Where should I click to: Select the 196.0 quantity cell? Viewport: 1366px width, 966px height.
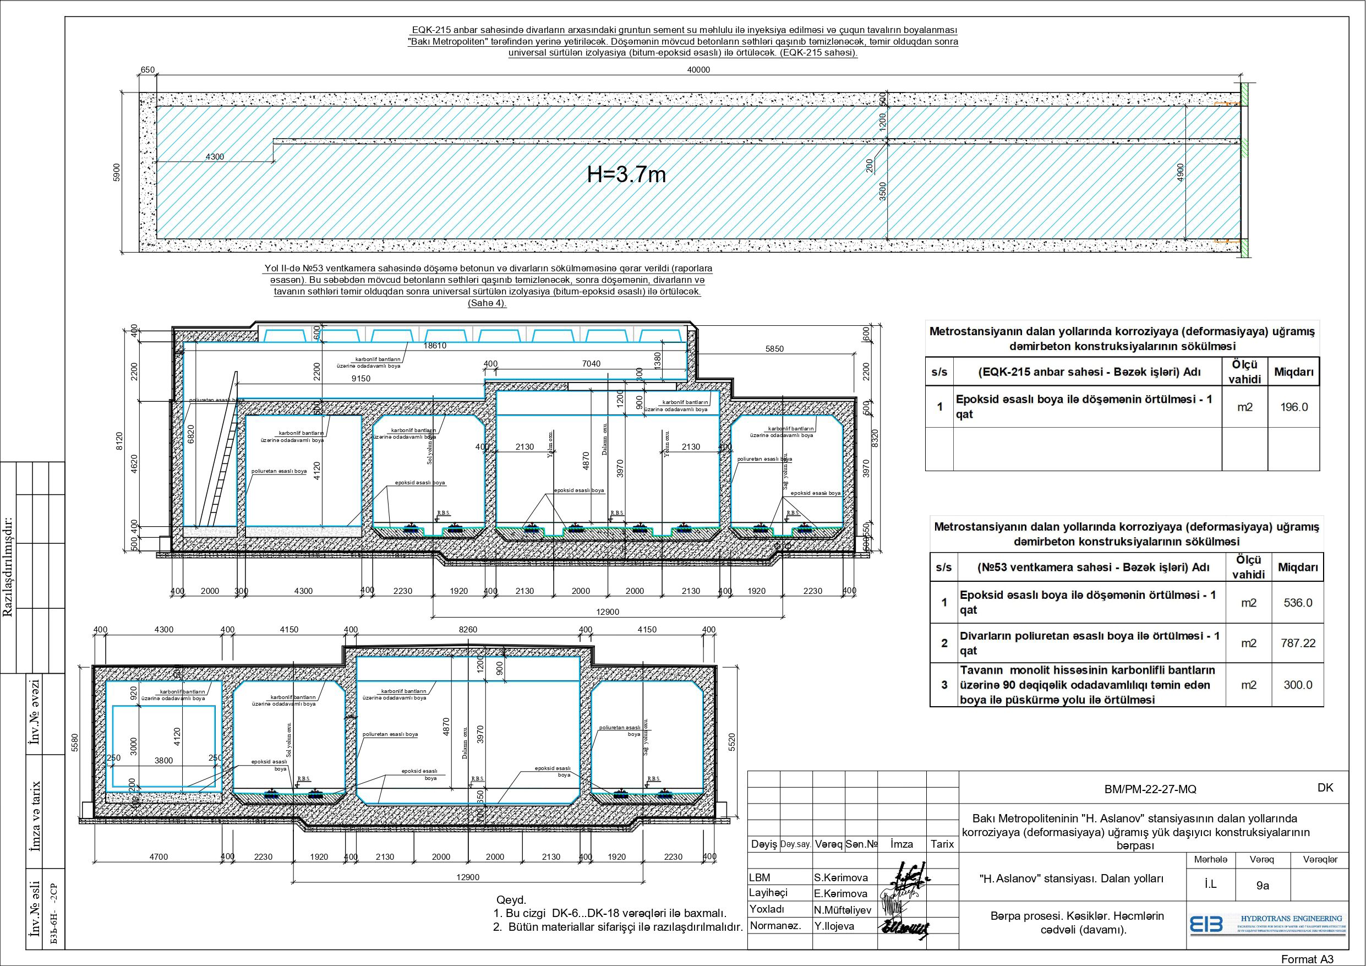pyautogui.click(x=1293, y=407)
